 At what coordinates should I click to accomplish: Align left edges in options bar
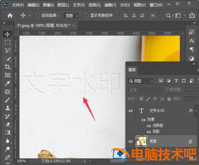point(126,16)
